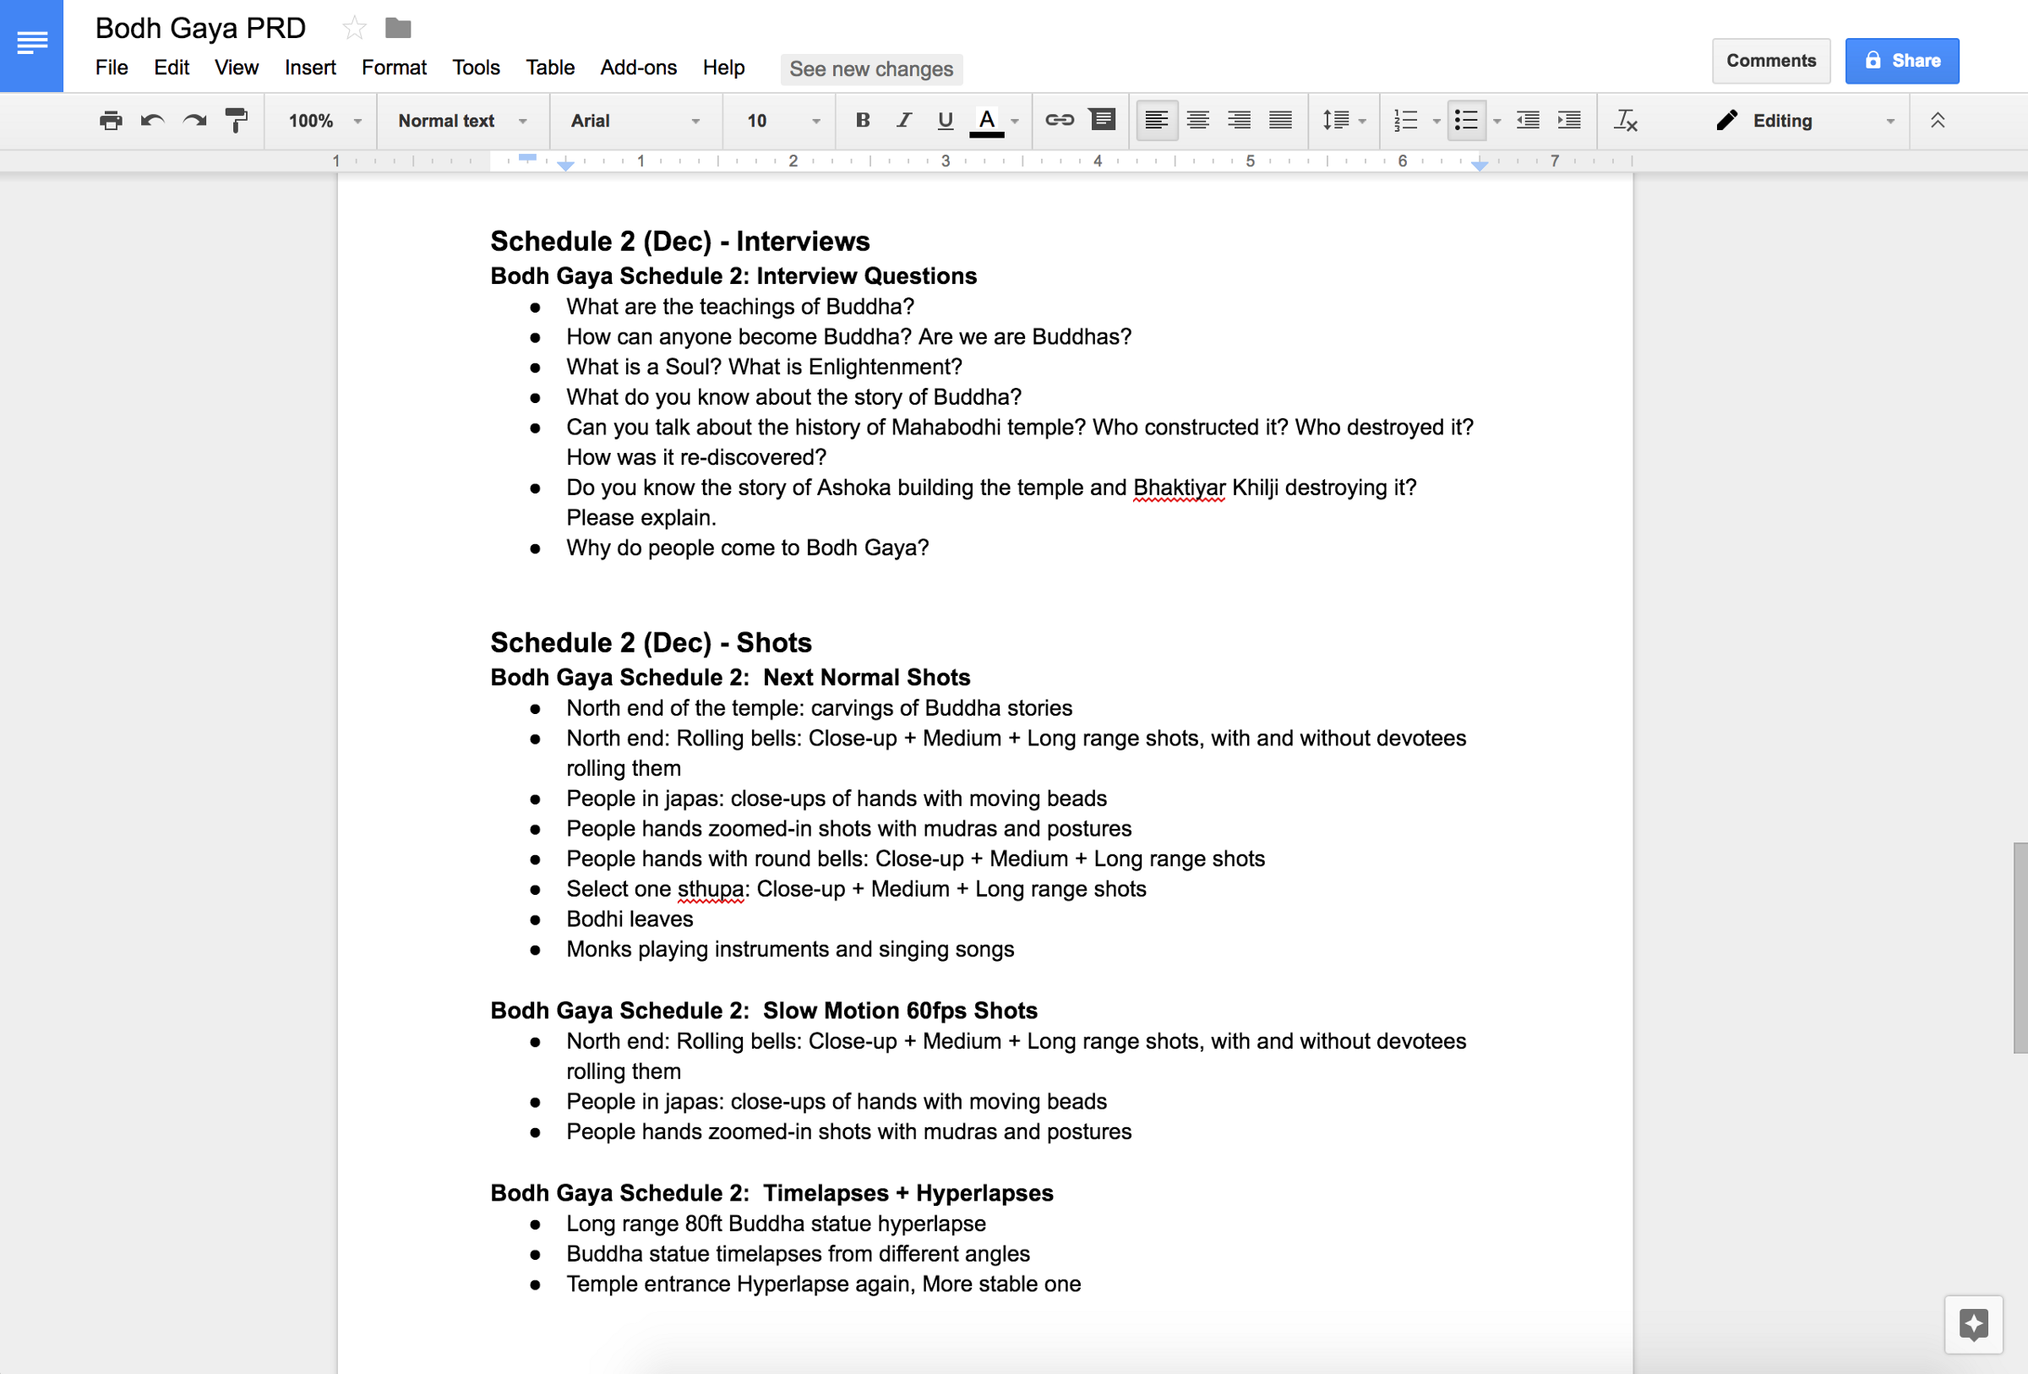Open the text color picker
Screen dimensions: 2028x1374
[987, 120]
